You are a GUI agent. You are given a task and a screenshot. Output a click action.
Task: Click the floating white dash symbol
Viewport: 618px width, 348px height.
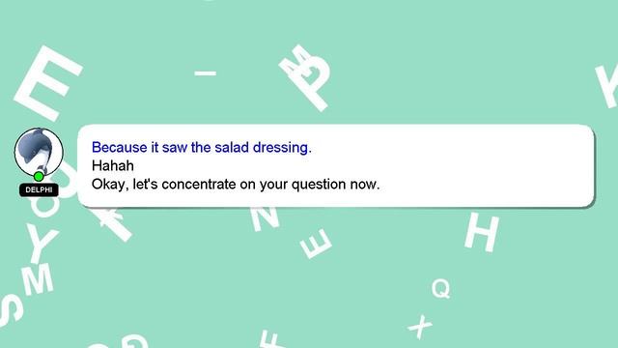(x=206, y=73)
